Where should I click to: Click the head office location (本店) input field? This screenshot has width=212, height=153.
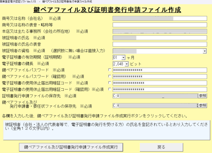tap(160, 31)
